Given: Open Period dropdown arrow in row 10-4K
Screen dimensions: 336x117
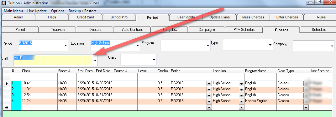Looking at the screenshot, I should tap(209, 84).
